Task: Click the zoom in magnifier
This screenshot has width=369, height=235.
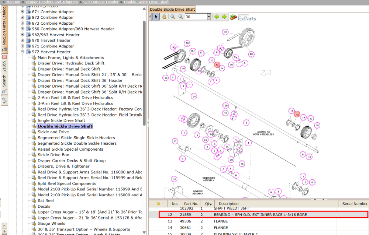Action: (173, 17)
